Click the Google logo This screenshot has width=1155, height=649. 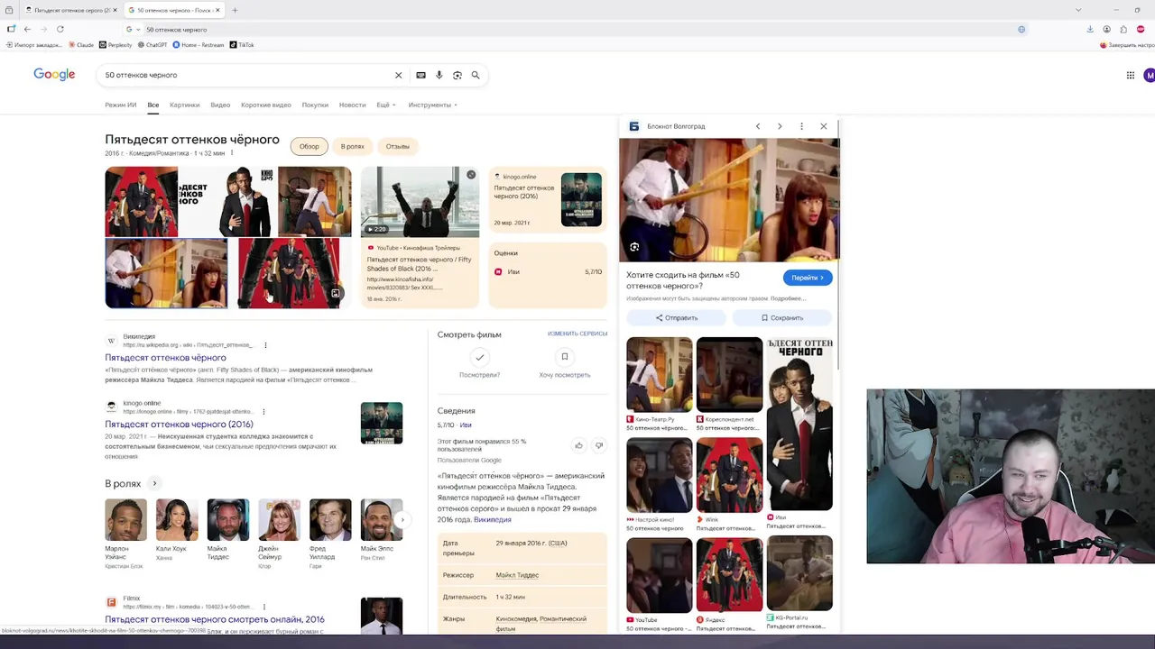pyautogui.click(x=54, y=75)
